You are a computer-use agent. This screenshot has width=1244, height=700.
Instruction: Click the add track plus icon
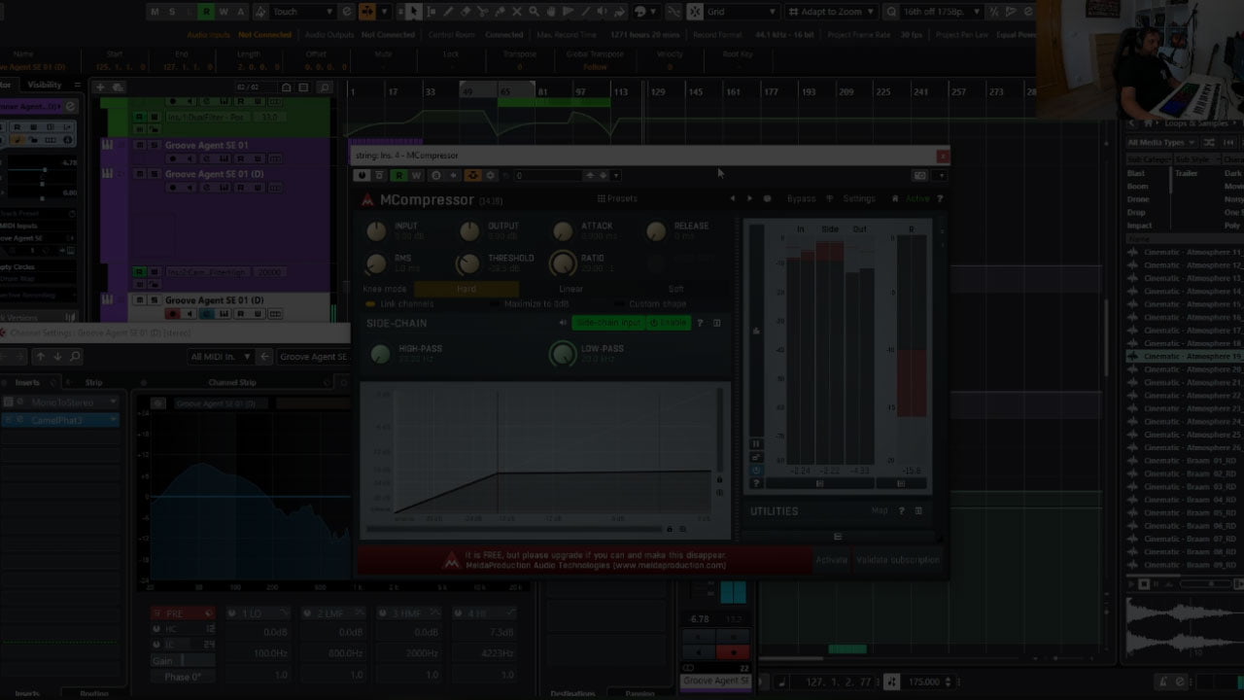coord(100,87)
